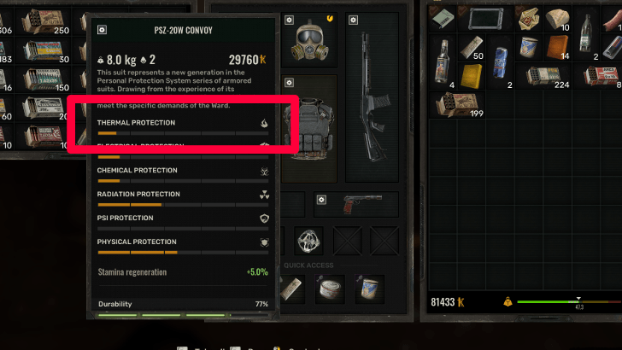Click the bandage in the quick access slot
The image size is (622, 350).
coord(291,289)
